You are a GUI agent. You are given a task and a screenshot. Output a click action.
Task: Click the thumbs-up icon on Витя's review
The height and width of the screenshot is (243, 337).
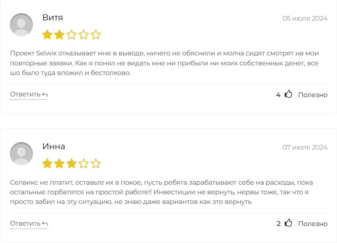click(288, 94)
